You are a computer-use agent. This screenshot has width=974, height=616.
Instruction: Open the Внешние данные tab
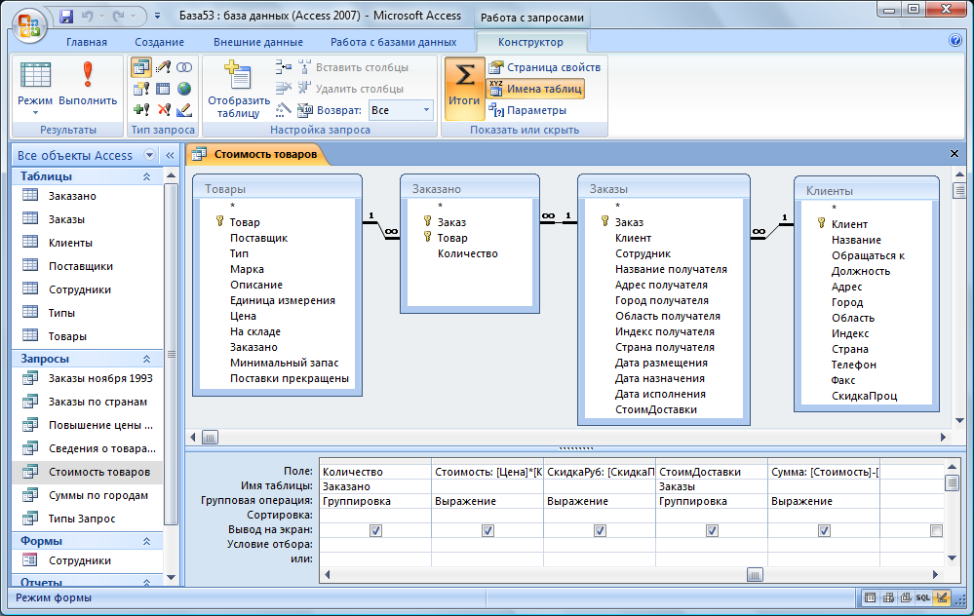pyautogui.click(x=258, y=42)
